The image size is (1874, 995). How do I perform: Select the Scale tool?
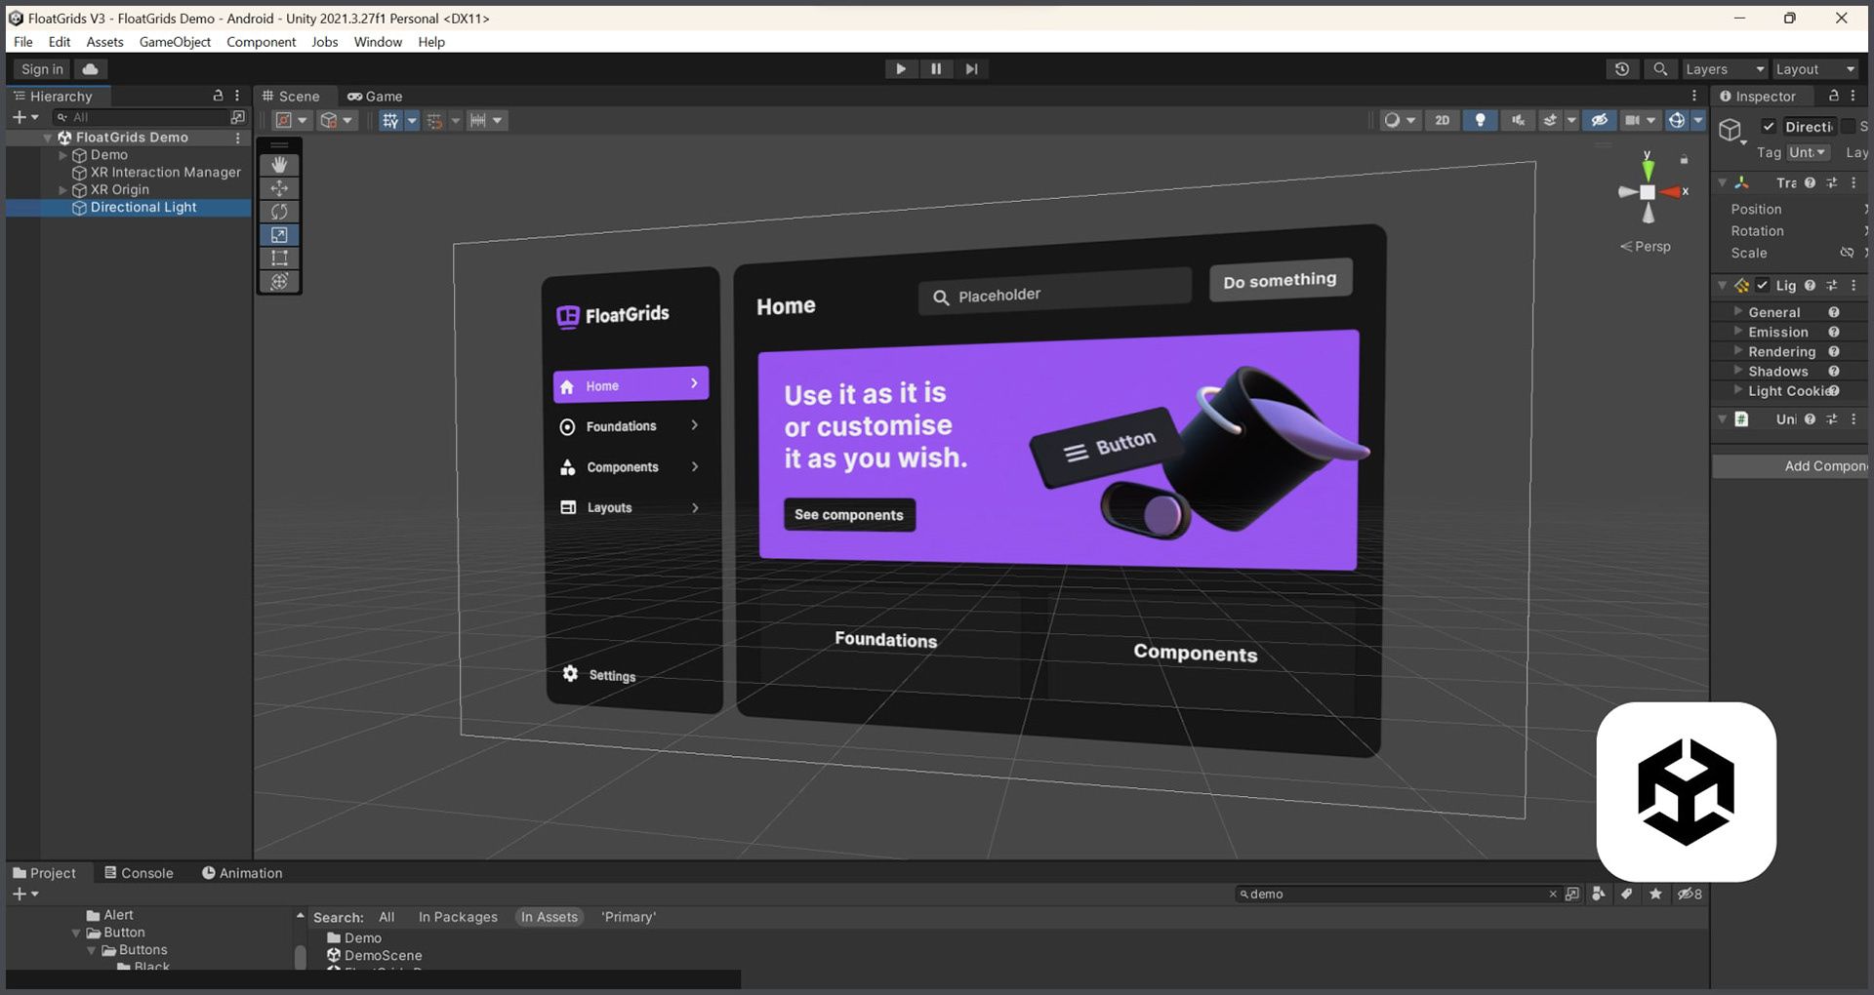click(x=279, y=235)
